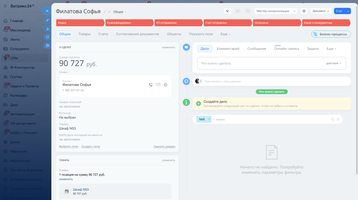This screenshot has height=200, width=358.
Task: Expand действия dropdown in activity field
Action: [x=334, y=63]
